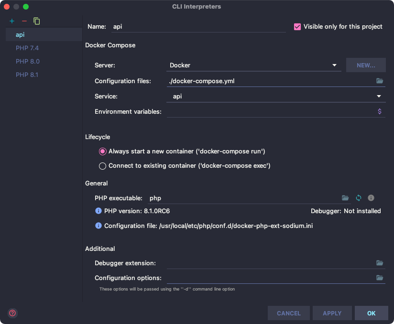The height and width of the screenshot is (324, 394).
Task: Click the configuration file path link
Action: coord(236,226)
